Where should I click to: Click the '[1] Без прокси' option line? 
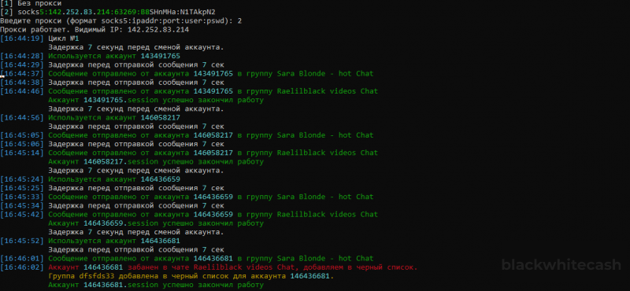click(31, 3)
